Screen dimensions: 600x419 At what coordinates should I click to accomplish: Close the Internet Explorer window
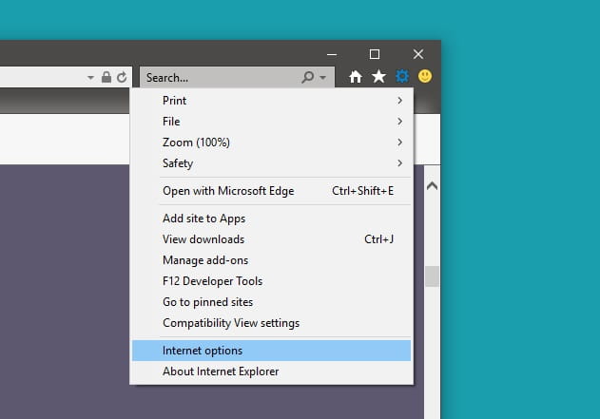[418, 54]
